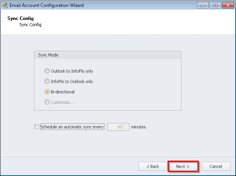Go back with the < Back button
The image size is (236, 176).
click(x=153, y=166)
